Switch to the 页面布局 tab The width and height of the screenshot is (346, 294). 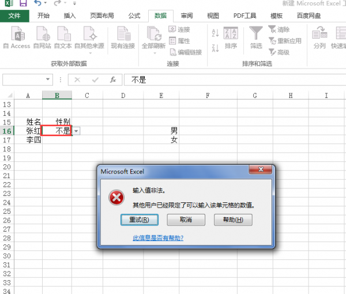tap(102, 16)
